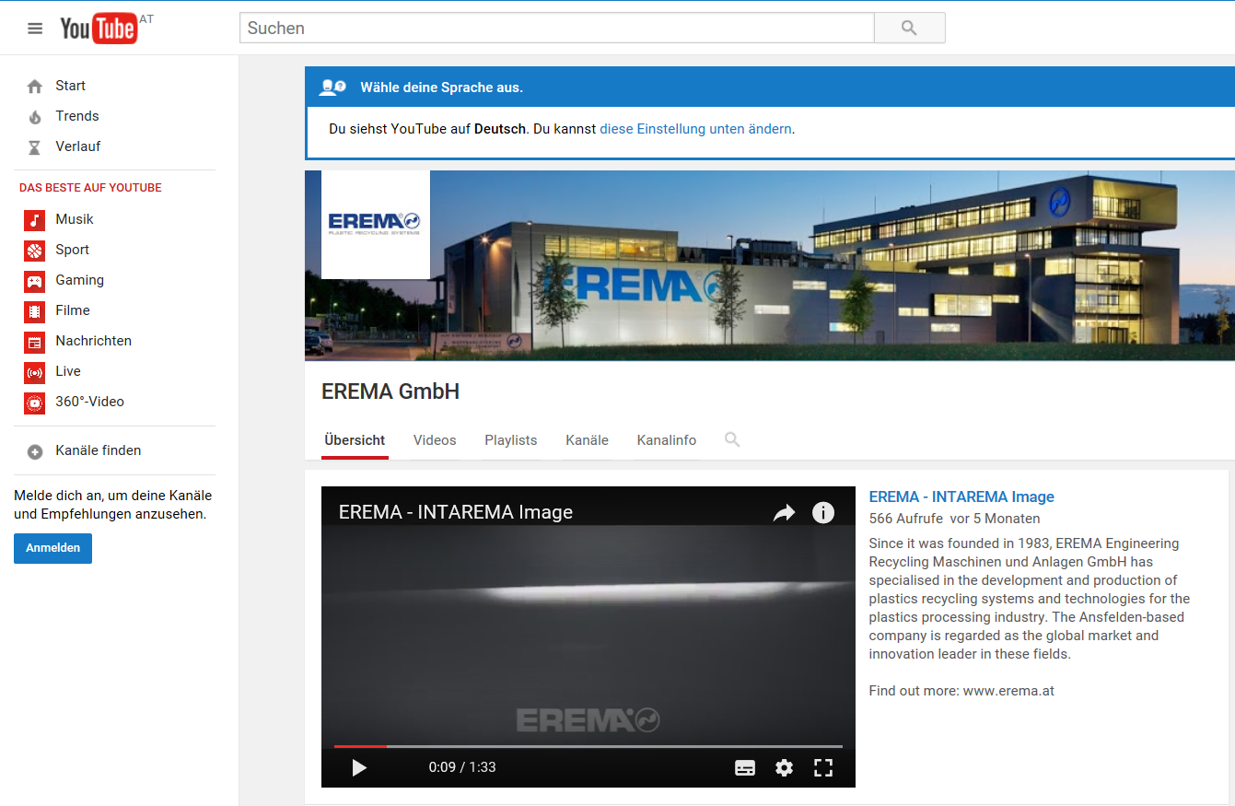Enter fullscreen in video player

[823, 767]
